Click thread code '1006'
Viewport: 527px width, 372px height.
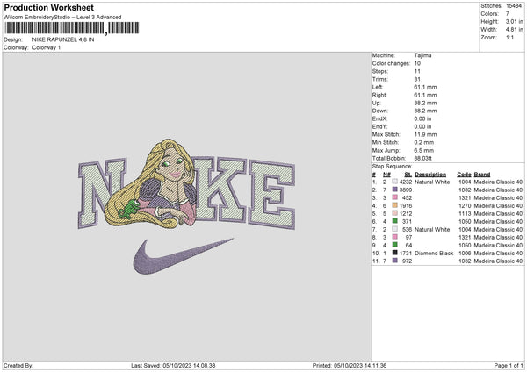(465, 254)
